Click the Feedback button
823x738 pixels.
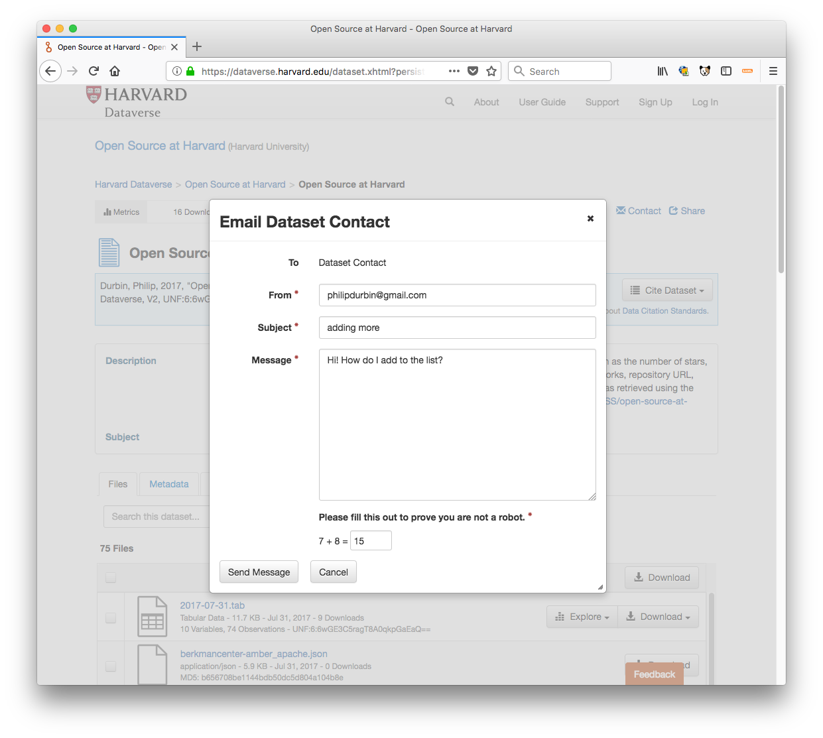(655, 674)
